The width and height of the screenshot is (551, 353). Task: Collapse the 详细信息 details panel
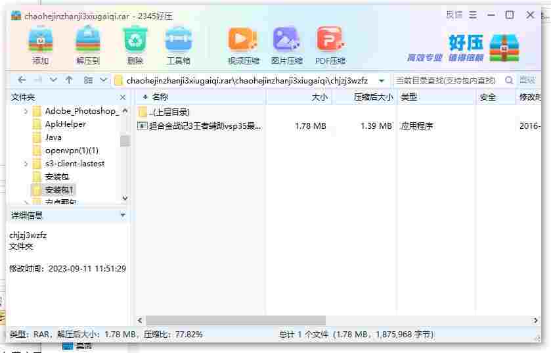123,215
